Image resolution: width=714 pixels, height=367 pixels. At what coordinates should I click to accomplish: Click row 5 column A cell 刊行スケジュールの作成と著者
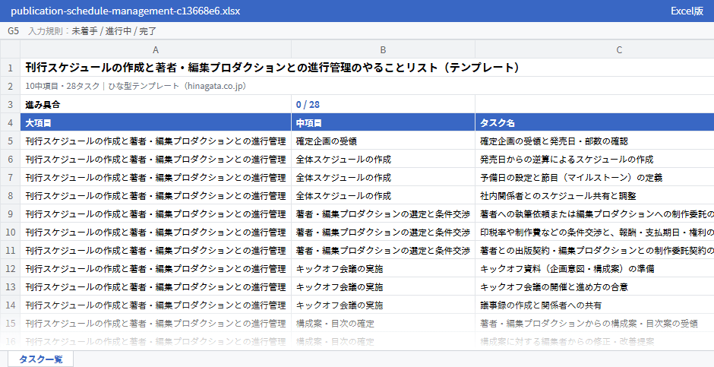pyautogui.click(x=156, y=141)
